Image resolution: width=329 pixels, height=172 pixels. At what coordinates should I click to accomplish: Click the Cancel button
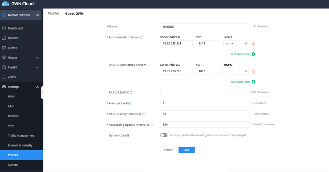click(x=168, y=150)
